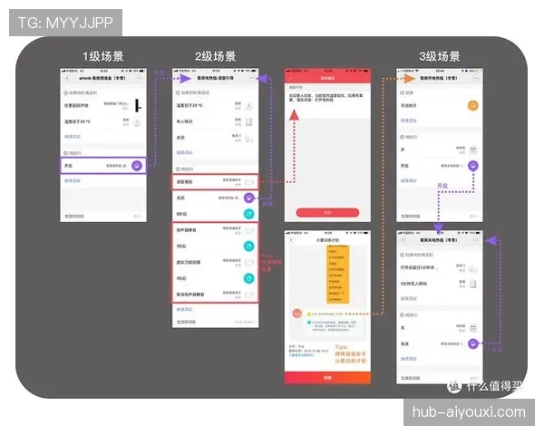Tap sensor icon in airbnb screen's 温度低于20℃ row

(137, 122)
